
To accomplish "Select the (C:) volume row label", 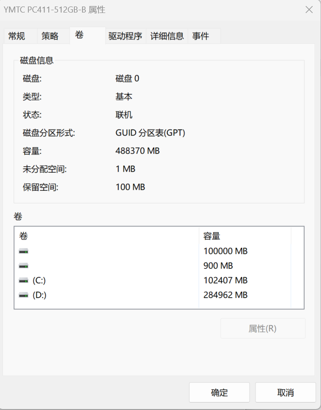I will tap(39, 280).
